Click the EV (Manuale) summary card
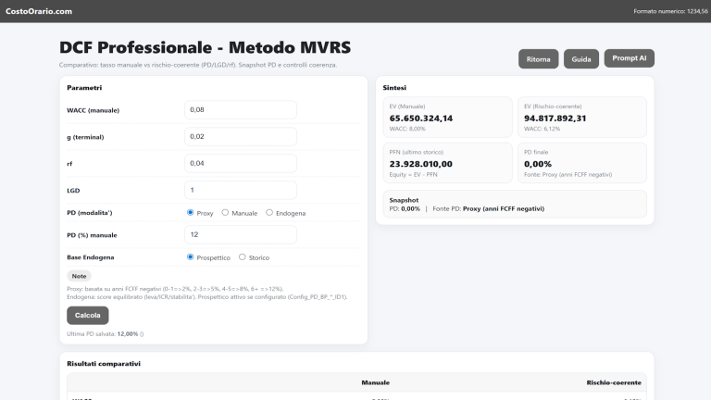This screenshot has width=711, height=400. (x=447, y=118)
